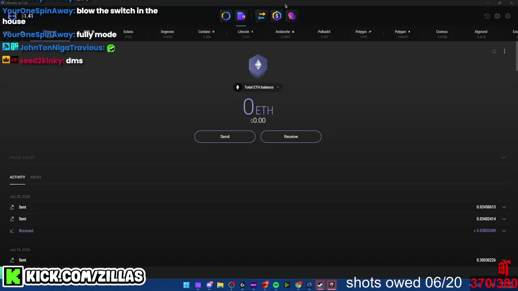Viewport: 518px width, 291px height.
Task: Expand the Price Chart section chevron
Action: (503, 158)
